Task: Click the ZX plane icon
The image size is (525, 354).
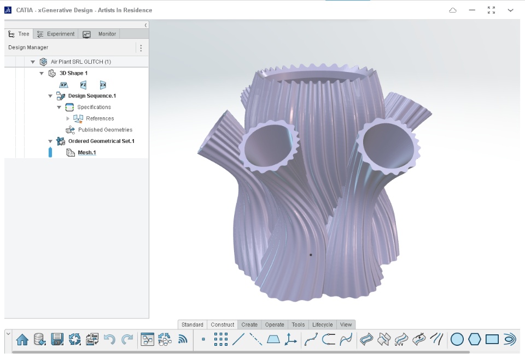Action: pos(103,85)
